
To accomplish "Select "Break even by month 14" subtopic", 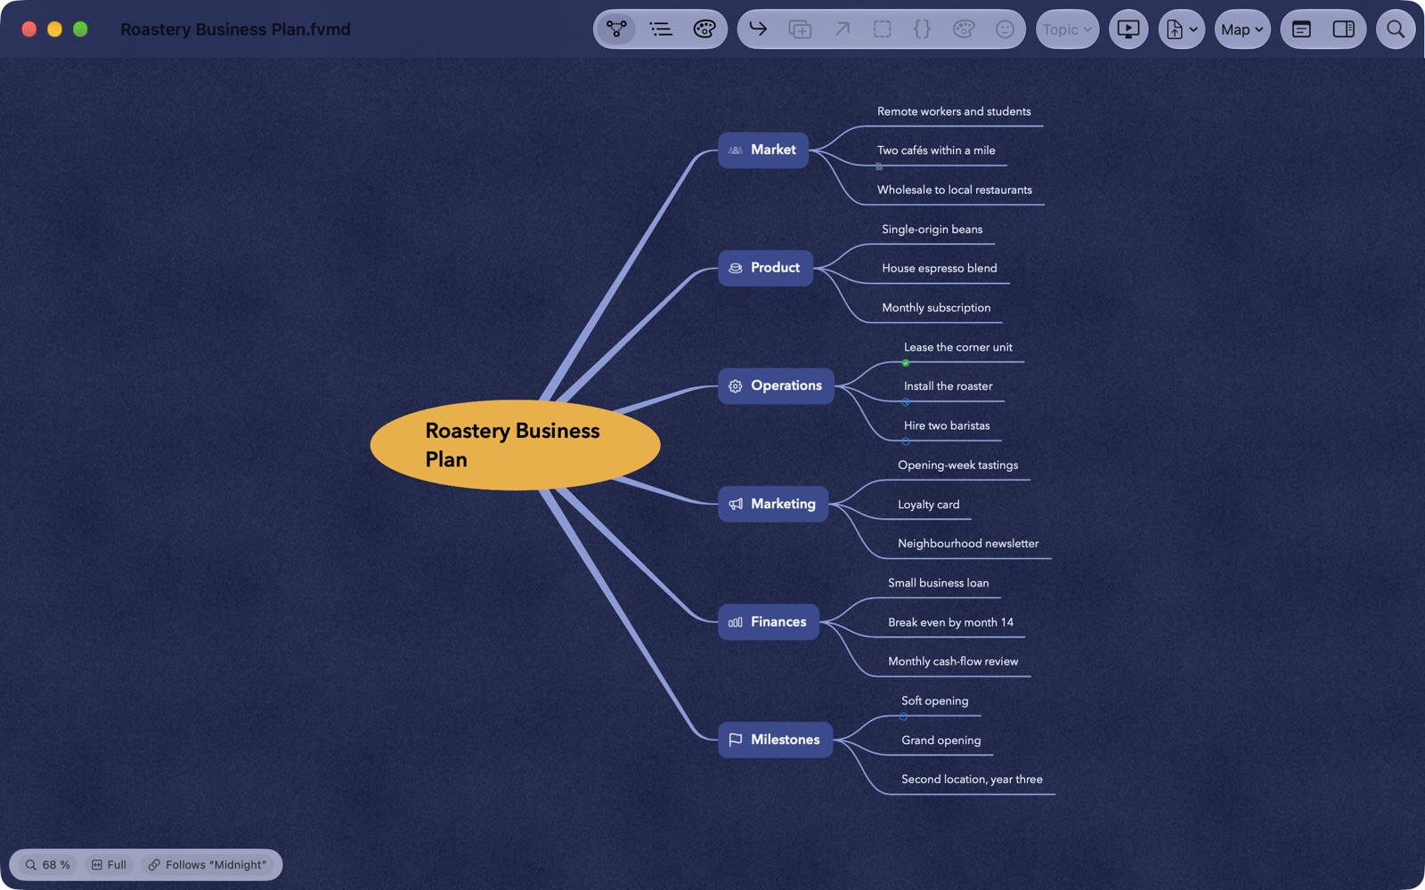I will click(950, 622).
